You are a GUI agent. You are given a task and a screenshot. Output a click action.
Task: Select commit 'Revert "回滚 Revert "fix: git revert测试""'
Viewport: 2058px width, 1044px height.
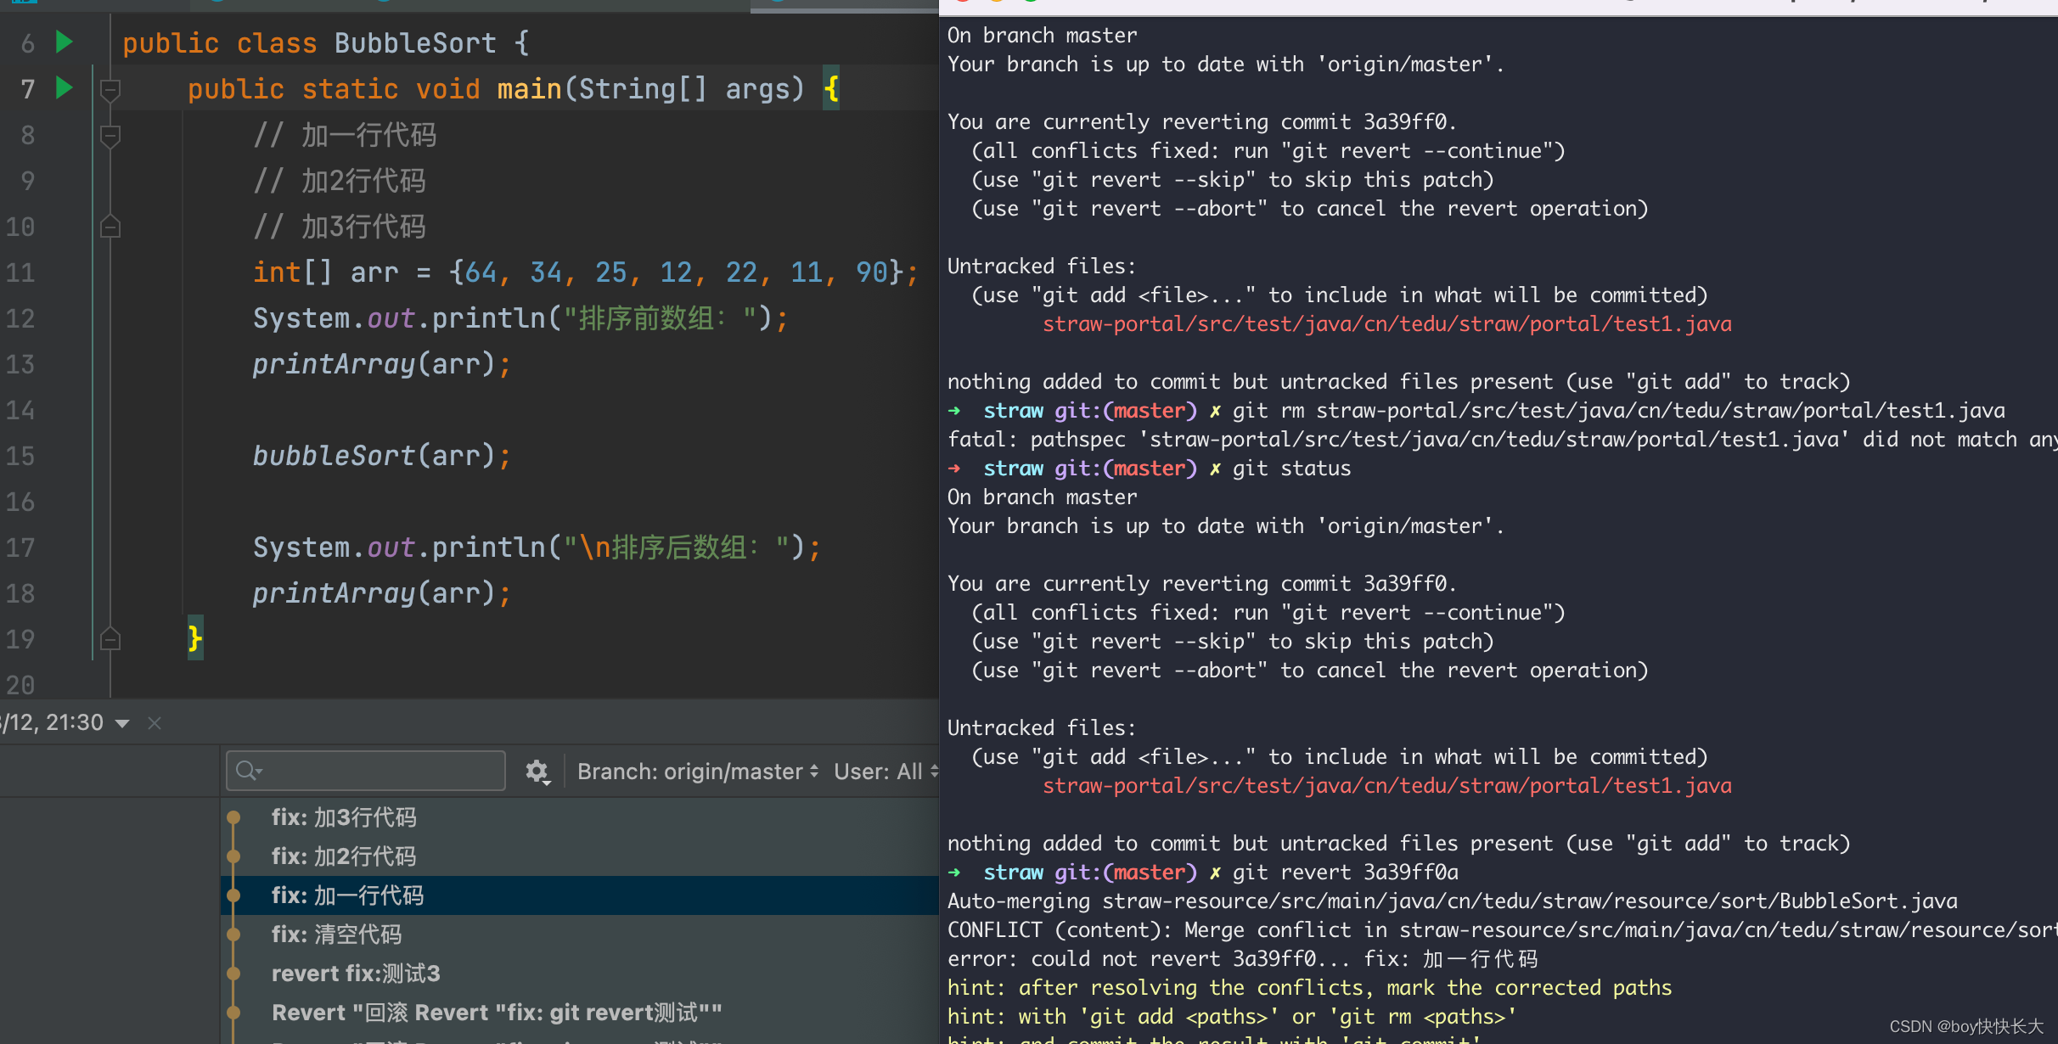pyautogui.click(x=497, y=1013)
